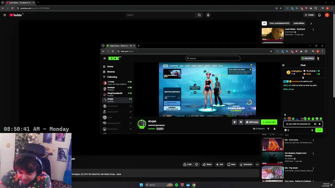Image resolution: width=335 pixels, height=188 pixels.
Task: Open Kick Browse page
Action: 111,72
